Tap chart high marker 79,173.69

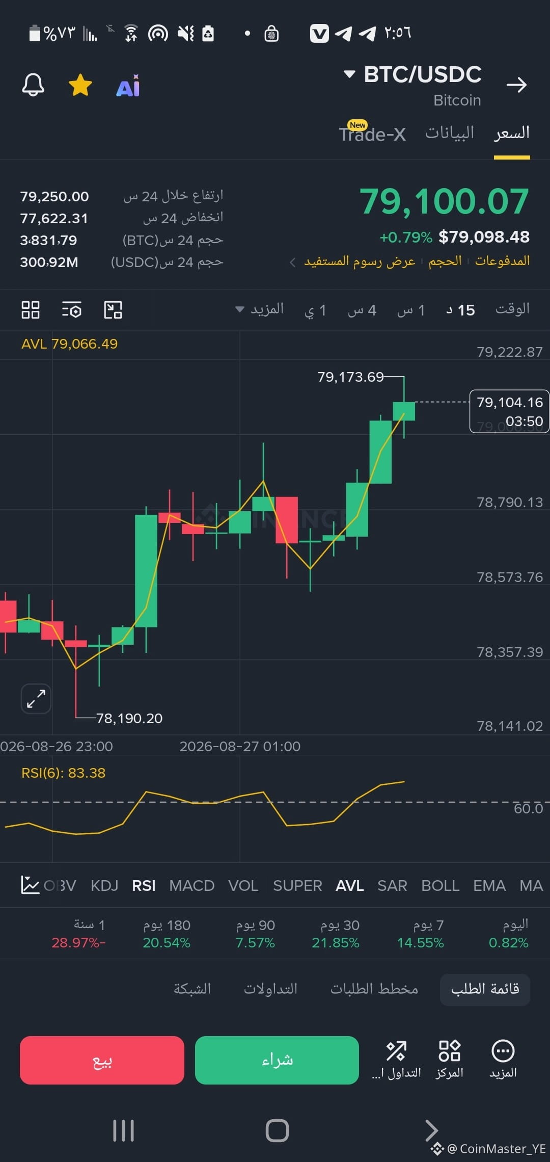(x=350, y=377)
